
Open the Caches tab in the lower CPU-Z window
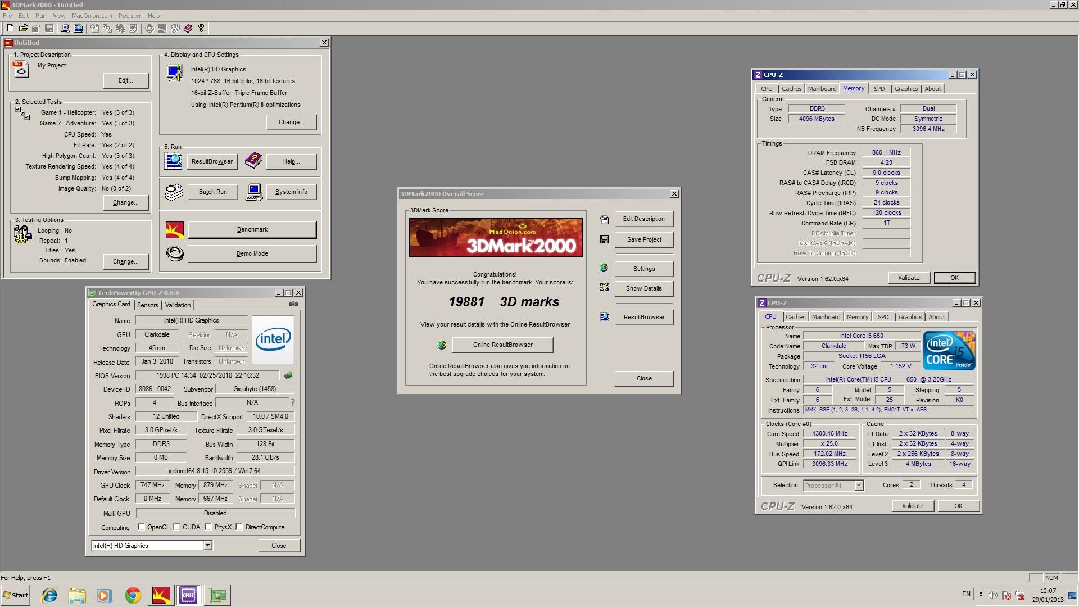click(x=795, y=317)
